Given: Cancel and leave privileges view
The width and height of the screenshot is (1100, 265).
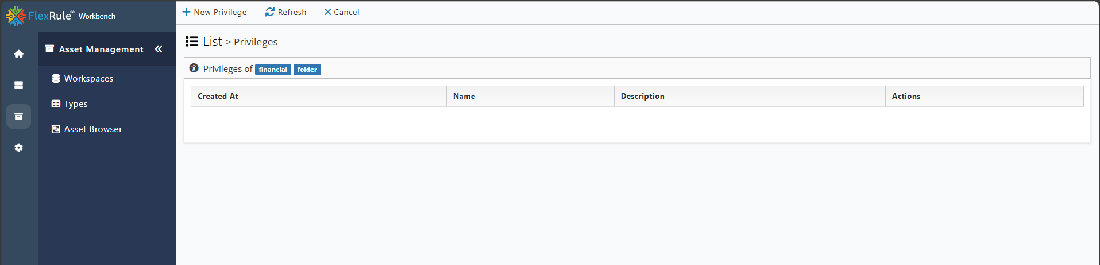Looking at the screenshot, I should pos(342,12).
